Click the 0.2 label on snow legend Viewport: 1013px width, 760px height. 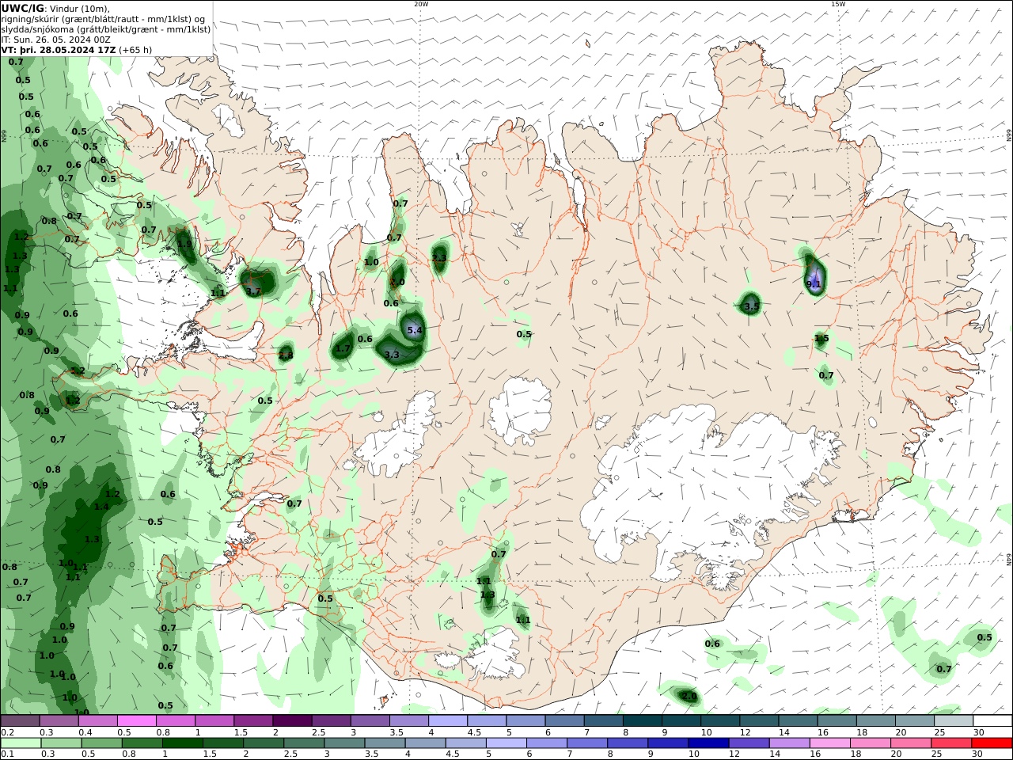[7, 732]
